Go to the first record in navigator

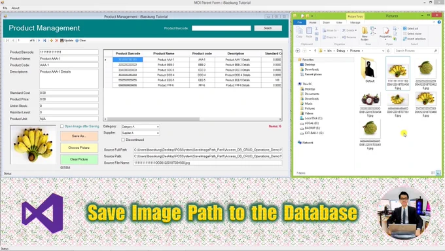pyautogui.click(x=7, y=41)
